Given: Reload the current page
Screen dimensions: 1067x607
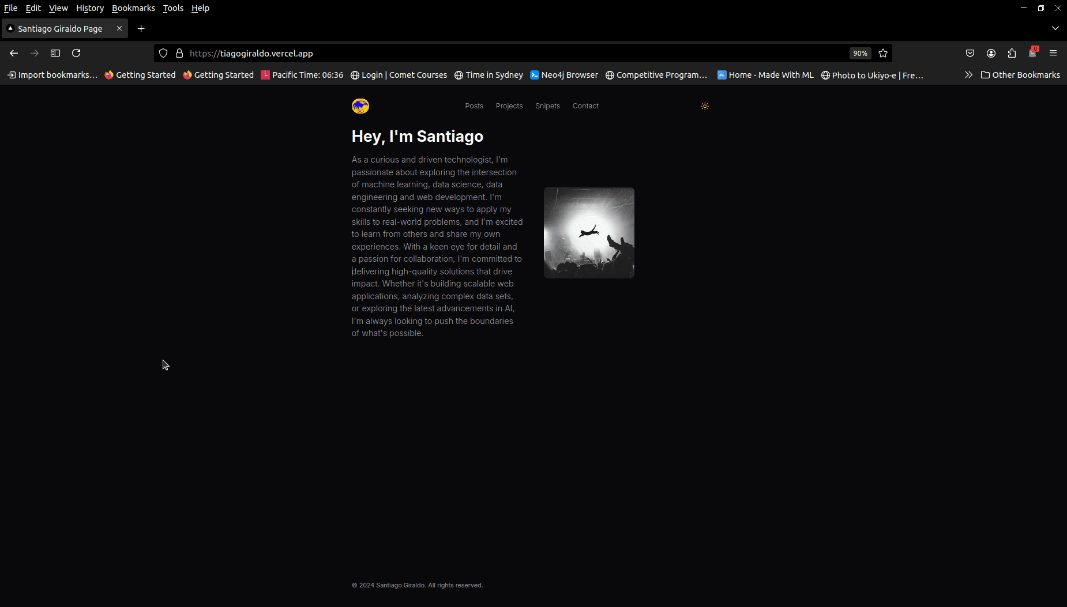Looking at the screenshot, I should 76,53.
